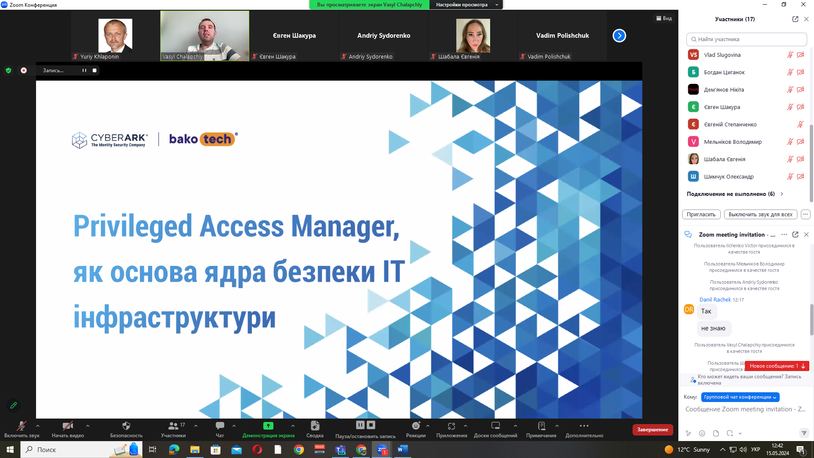Screen dimensions: 814x458
Task: Take screenshot icon in chat toolbar
Action: click(x=730, y=433)
